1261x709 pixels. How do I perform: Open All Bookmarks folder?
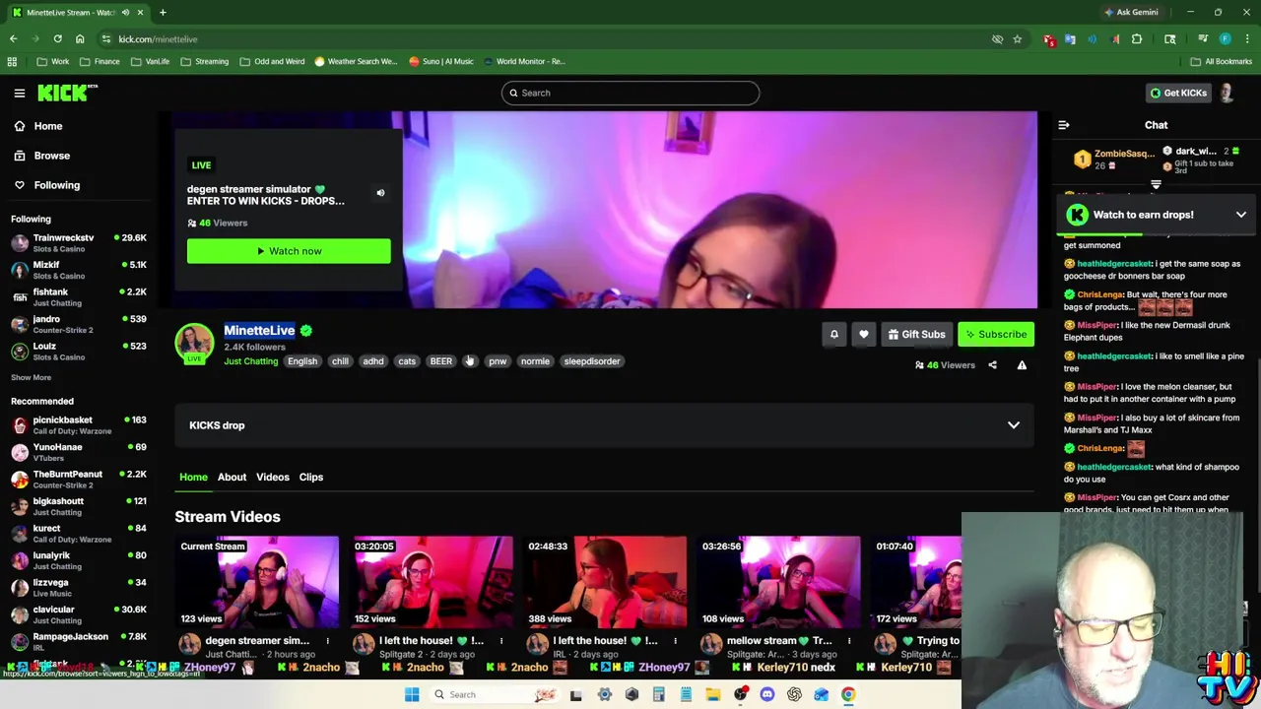click(x=1221, y=61)
